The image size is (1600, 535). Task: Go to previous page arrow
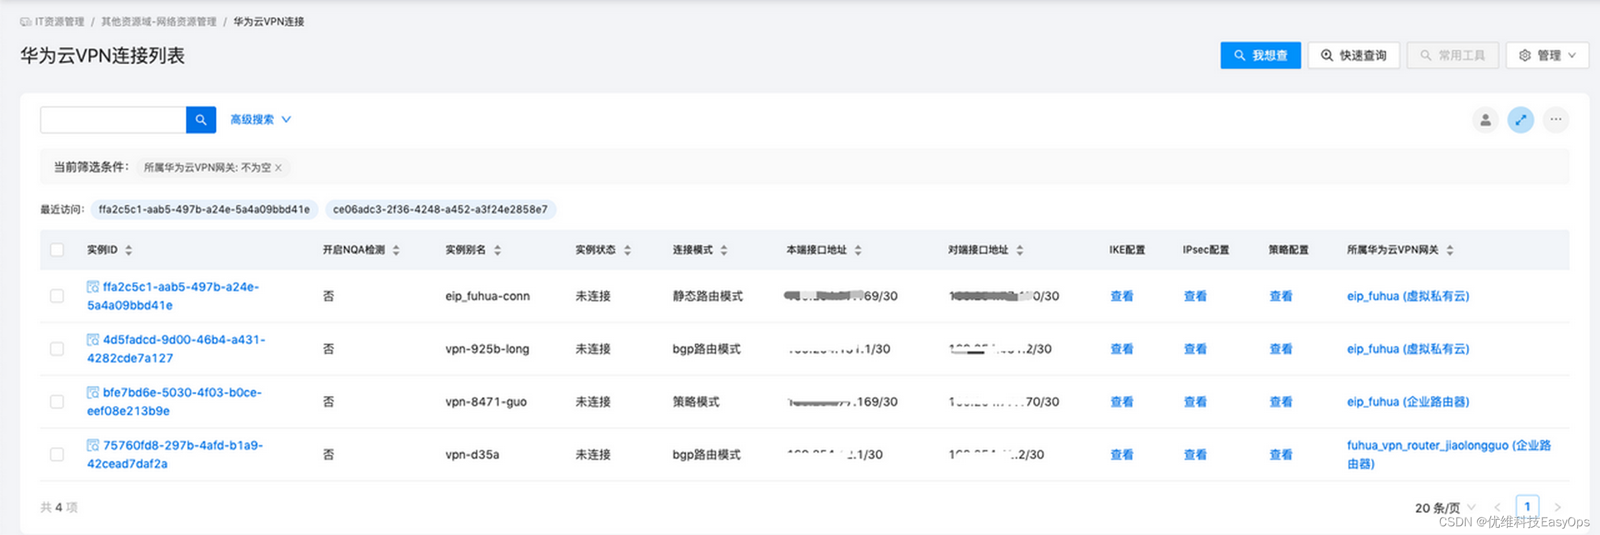point(1498,508)
